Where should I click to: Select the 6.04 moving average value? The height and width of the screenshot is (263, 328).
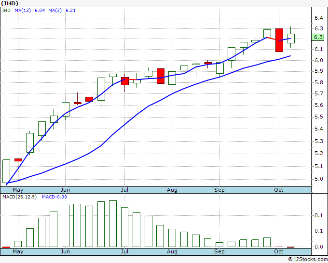[40, 11]
